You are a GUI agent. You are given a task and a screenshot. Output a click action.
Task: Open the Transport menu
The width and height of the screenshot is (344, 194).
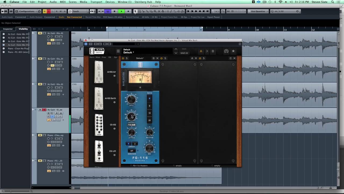click(x=96, y=2)
